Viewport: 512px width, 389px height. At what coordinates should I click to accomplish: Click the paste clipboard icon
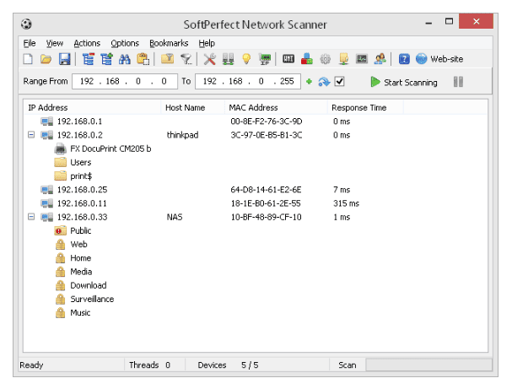(143, 59)
